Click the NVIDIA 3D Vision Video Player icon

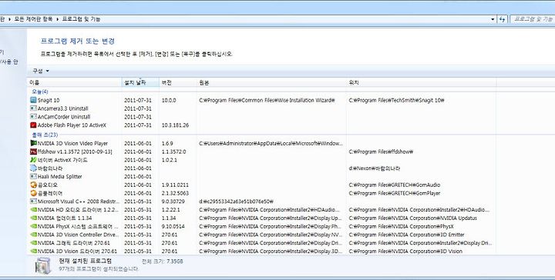(33, 143)
